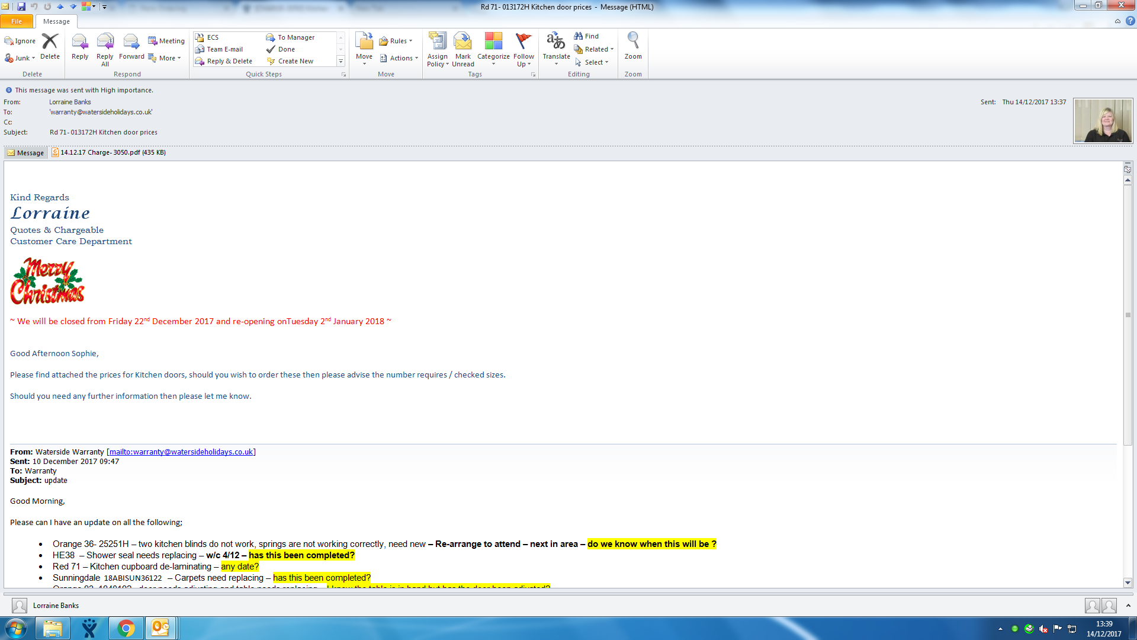Click the vertical scrollbar down arrow
The height and width of the screenshot is (640, 1137).
[1128, 583]
